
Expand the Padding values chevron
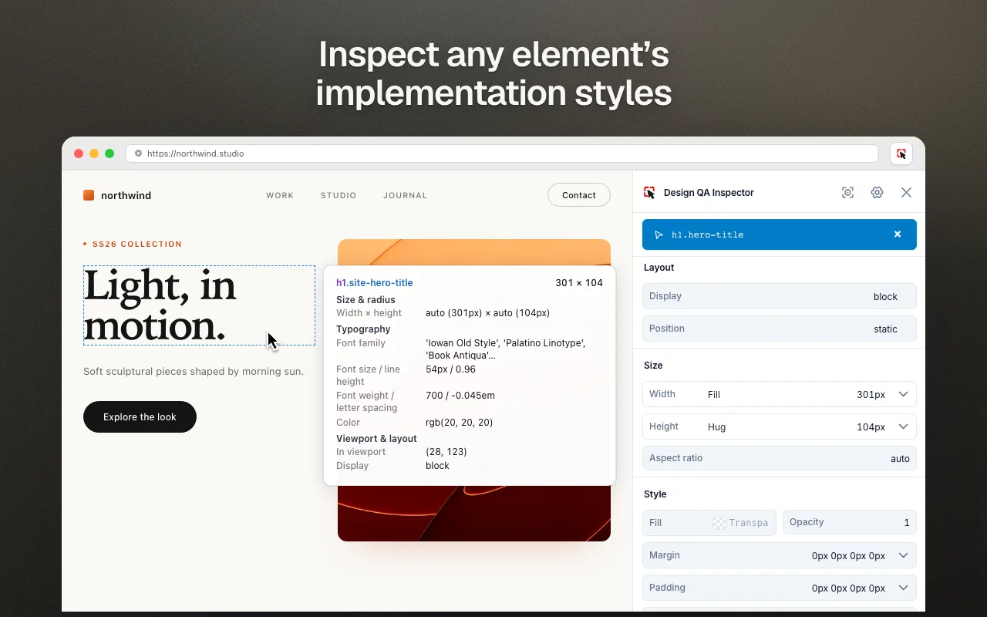coord(903,588)
